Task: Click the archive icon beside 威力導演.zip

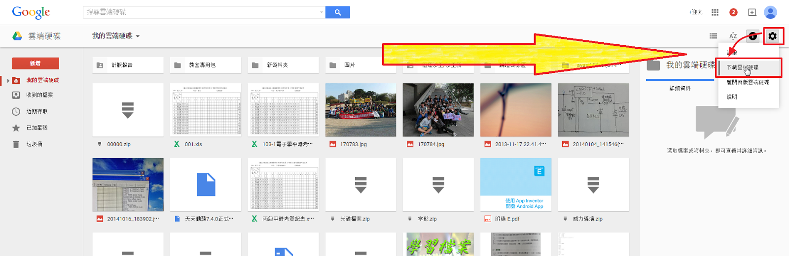Action: pos(565,219)
